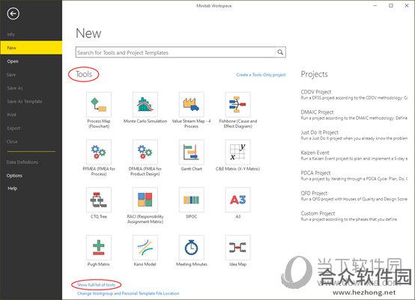Select Print in the sidebar
415x300 pixels.
12,115
